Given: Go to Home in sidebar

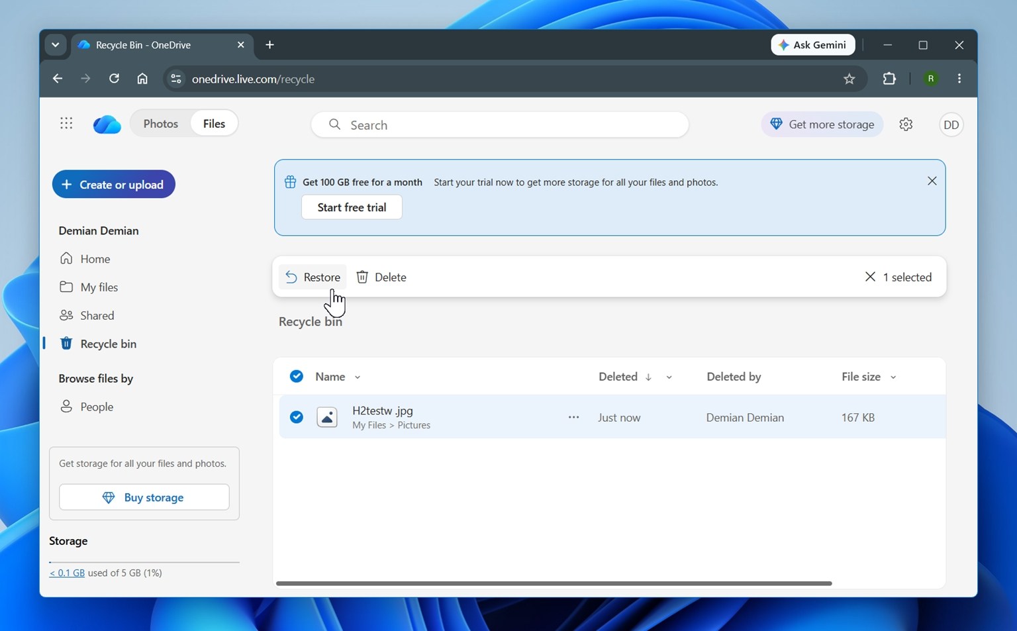Looking at the screenshot, I should click(x=85, y=259).
